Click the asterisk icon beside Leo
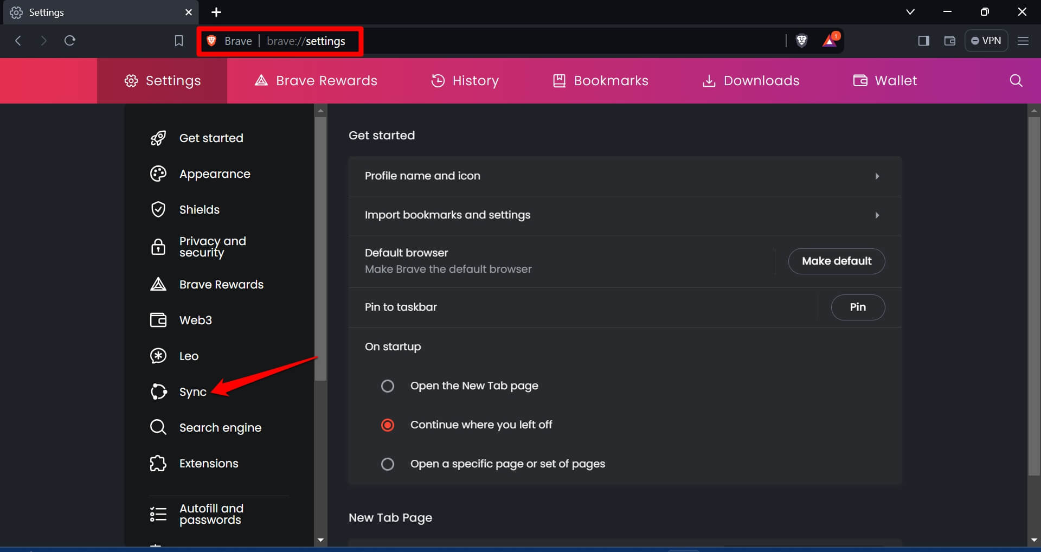The height and width of the screenshot is (552, 1041). pos(158,356)
